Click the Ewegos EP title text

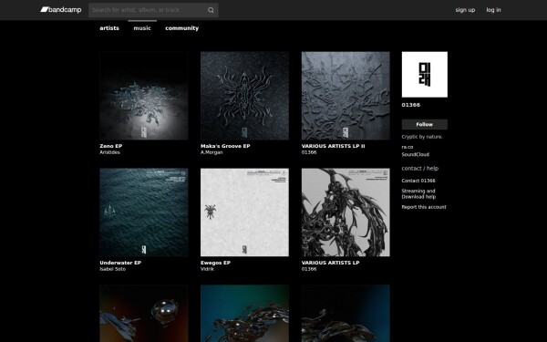[215, 263]
